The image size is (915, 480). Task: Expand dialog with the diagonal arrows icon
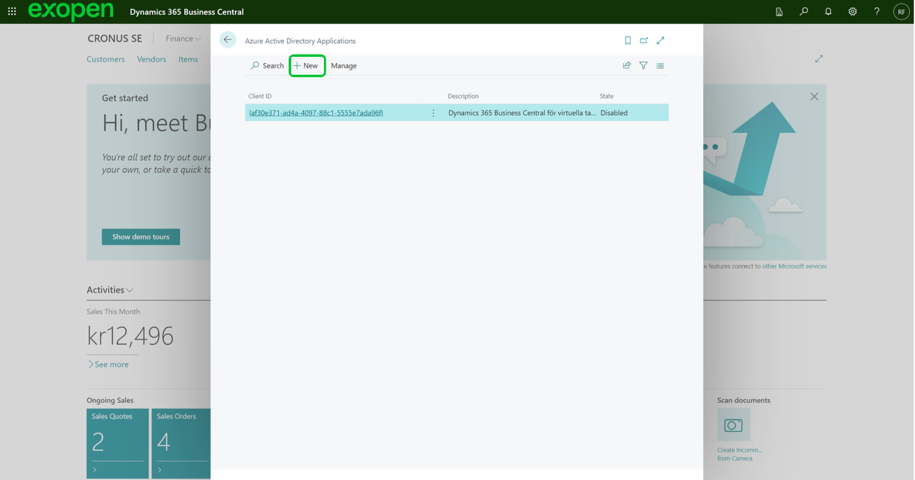click(660, 41)
